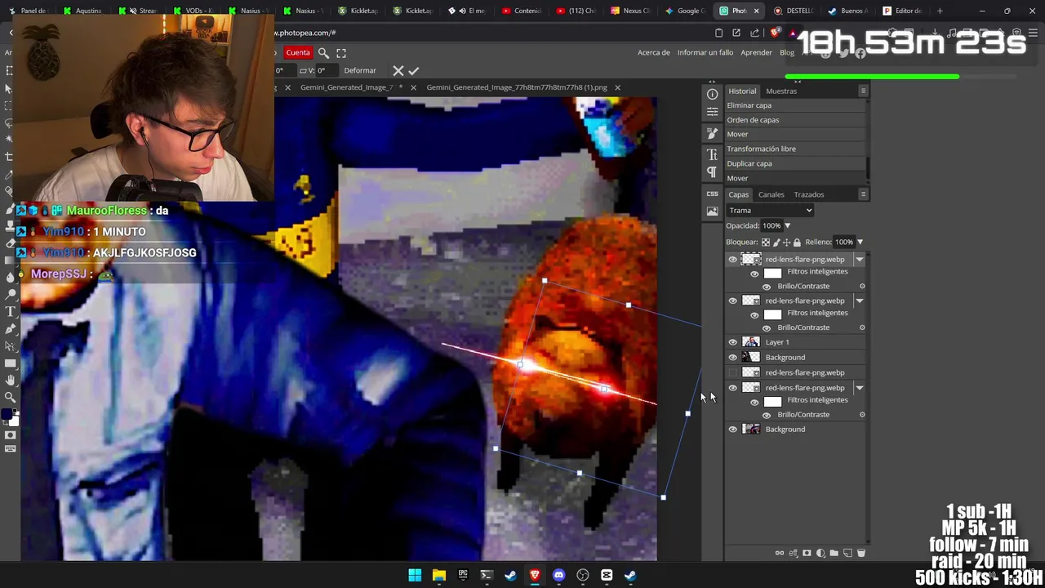Image resolution: width=1045 pixels, height=588 pixels.
Task: Open the Trama blend mode dropdown
Action: [770, 210]
